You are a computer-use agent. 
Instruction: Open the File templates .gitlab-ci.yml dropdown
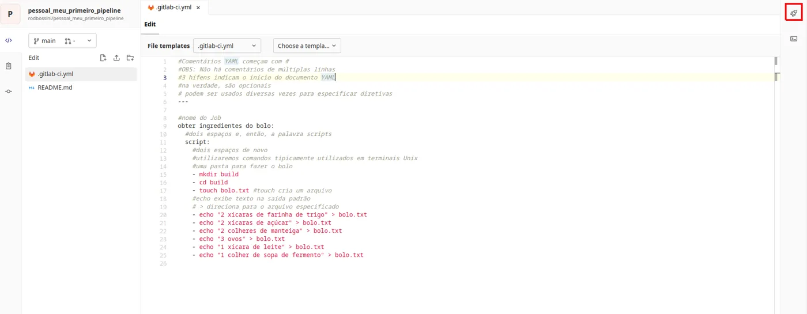[227, 46]
